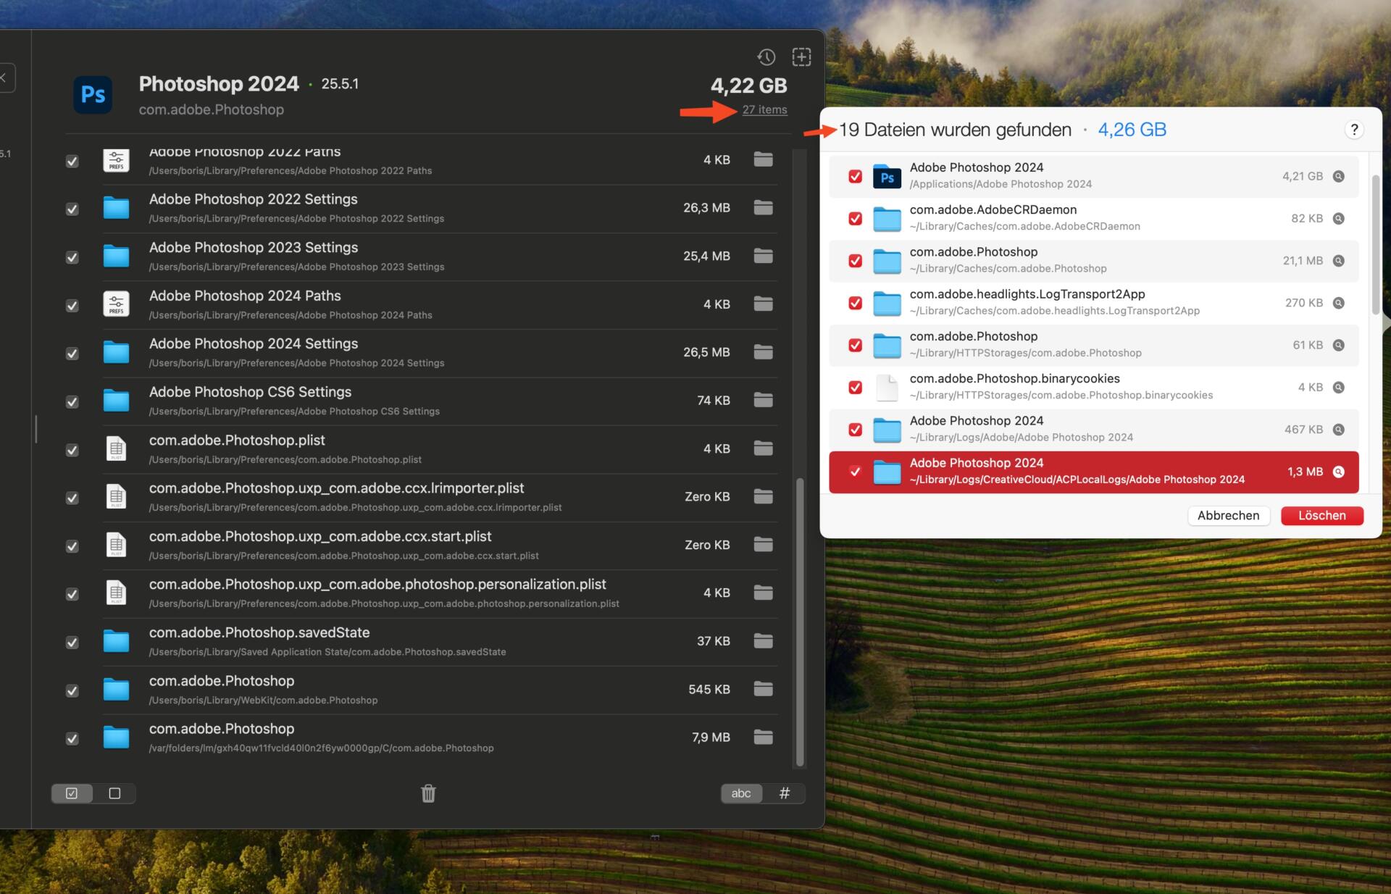The width and height of the screenshot is (1391, 894).
Task: Click magnifier for com.adobe.AdobeCRDaemon
Action: [1339, 218]
